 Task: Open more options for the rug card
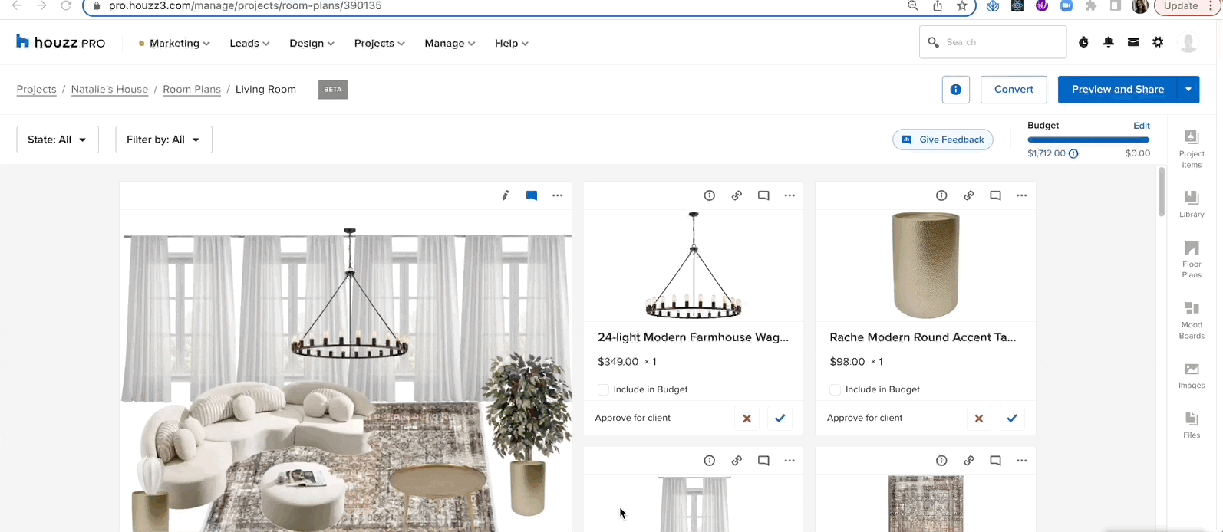[1021, 461]
